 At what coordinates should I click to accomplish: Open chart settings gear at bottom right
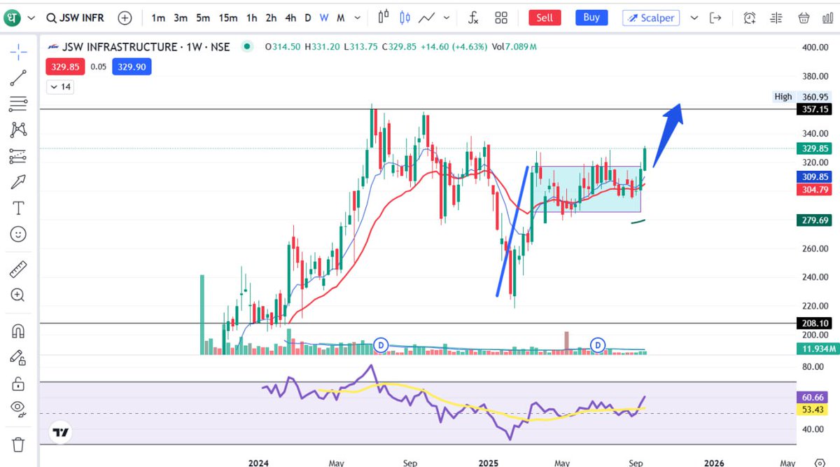tap(818, 462)
